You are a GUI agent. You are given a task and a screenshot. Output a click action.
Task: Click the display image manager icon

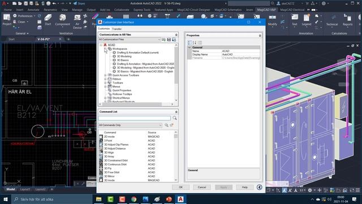[x=174, y=40]
